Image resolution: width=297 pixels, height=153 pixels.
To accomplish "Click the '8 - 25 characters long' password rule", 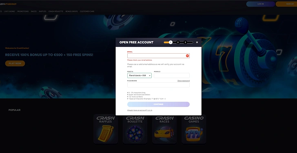I will (x=137, y=93).
